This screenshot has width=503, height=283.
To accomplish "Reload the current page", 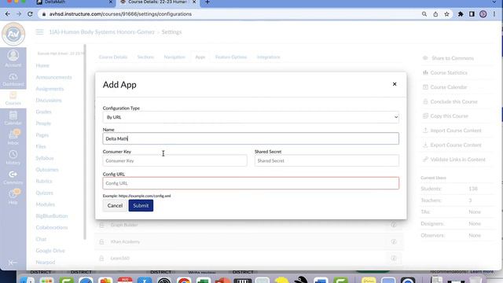I will [30, 14].
